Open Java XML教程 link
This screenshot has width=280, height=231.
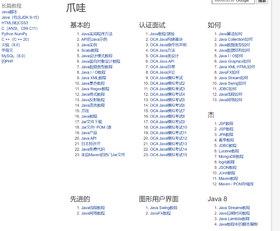point(94,78)
